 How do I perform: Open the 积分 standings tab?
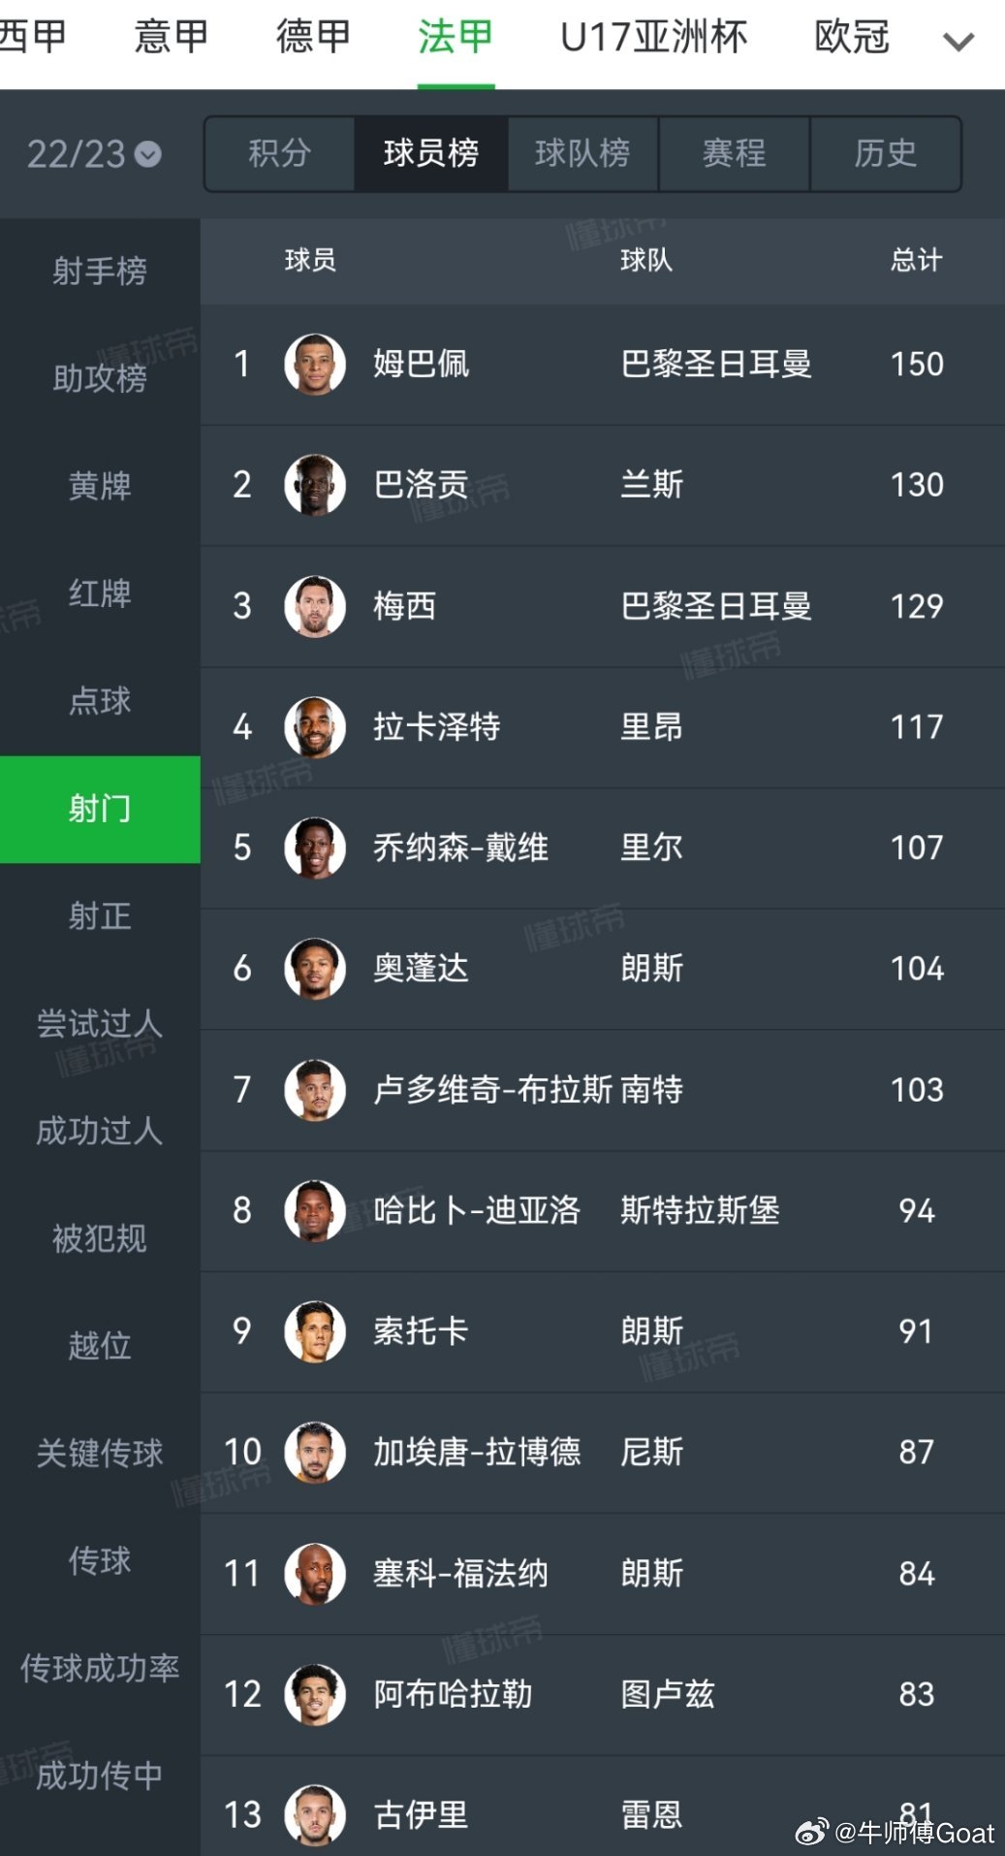(x=279, y=153)
